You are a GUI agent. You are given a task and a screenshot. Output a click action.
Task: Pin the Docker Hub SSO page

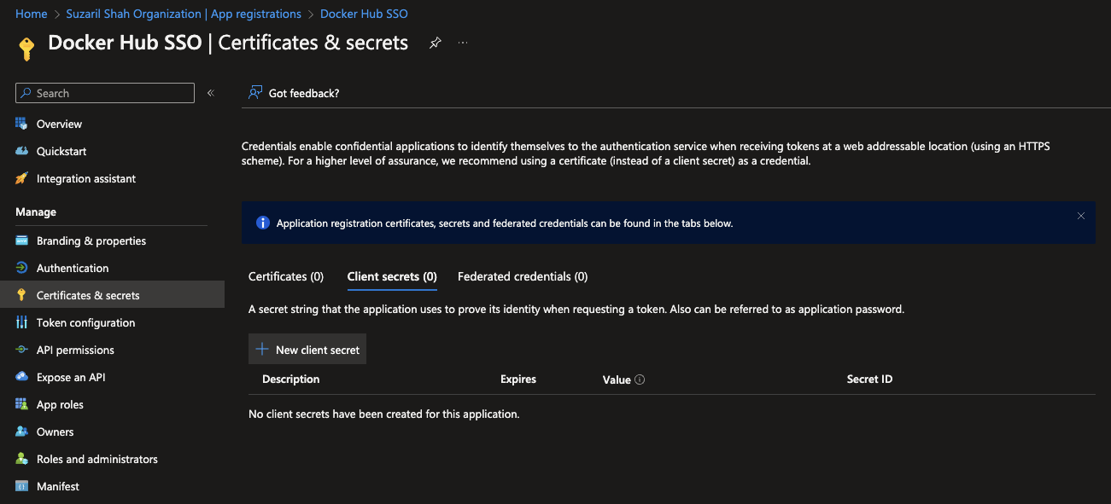point(435,43)
